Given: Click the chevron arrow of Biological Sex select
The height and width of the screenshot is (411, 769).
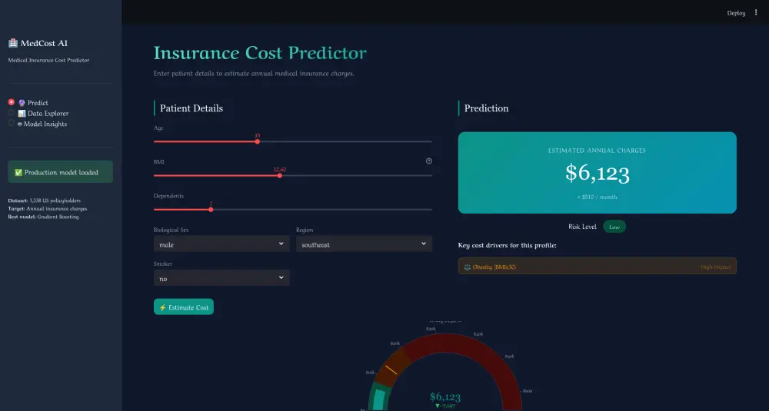Looking at the screenshot, I should (x=281, y=244).
